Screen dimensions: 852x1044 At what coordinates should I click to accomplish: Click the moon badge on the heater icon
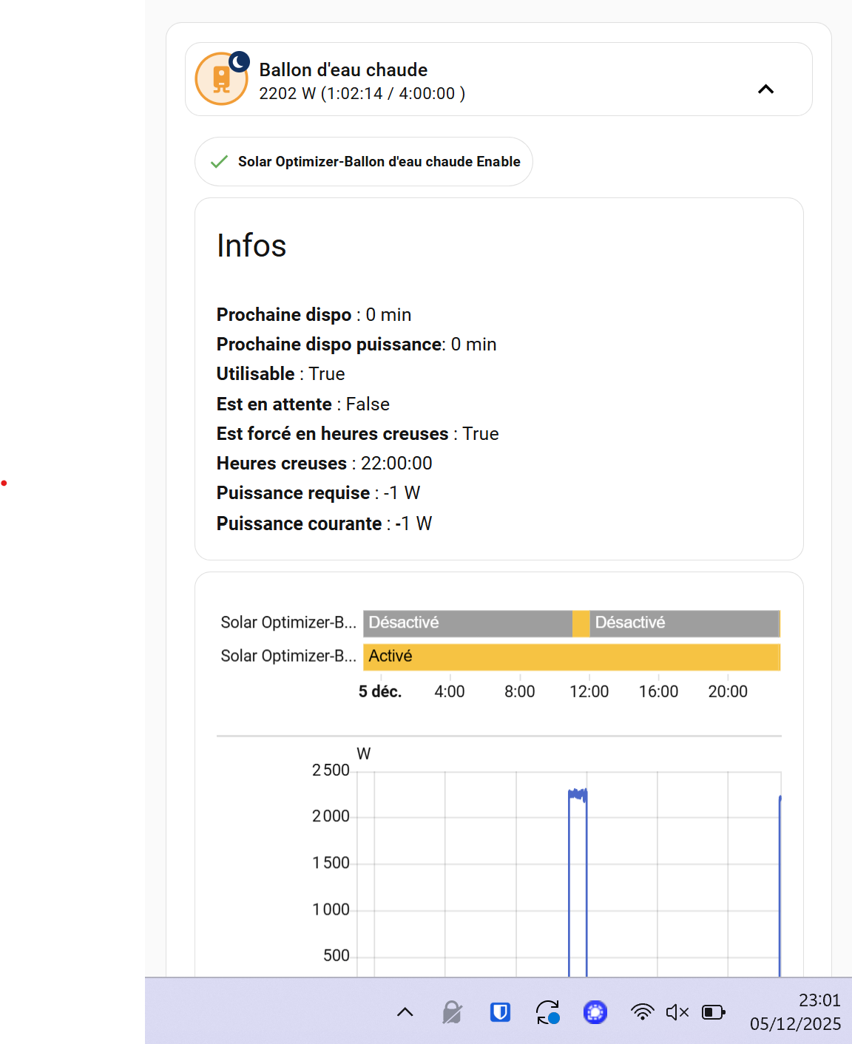(x=239, y=61)
